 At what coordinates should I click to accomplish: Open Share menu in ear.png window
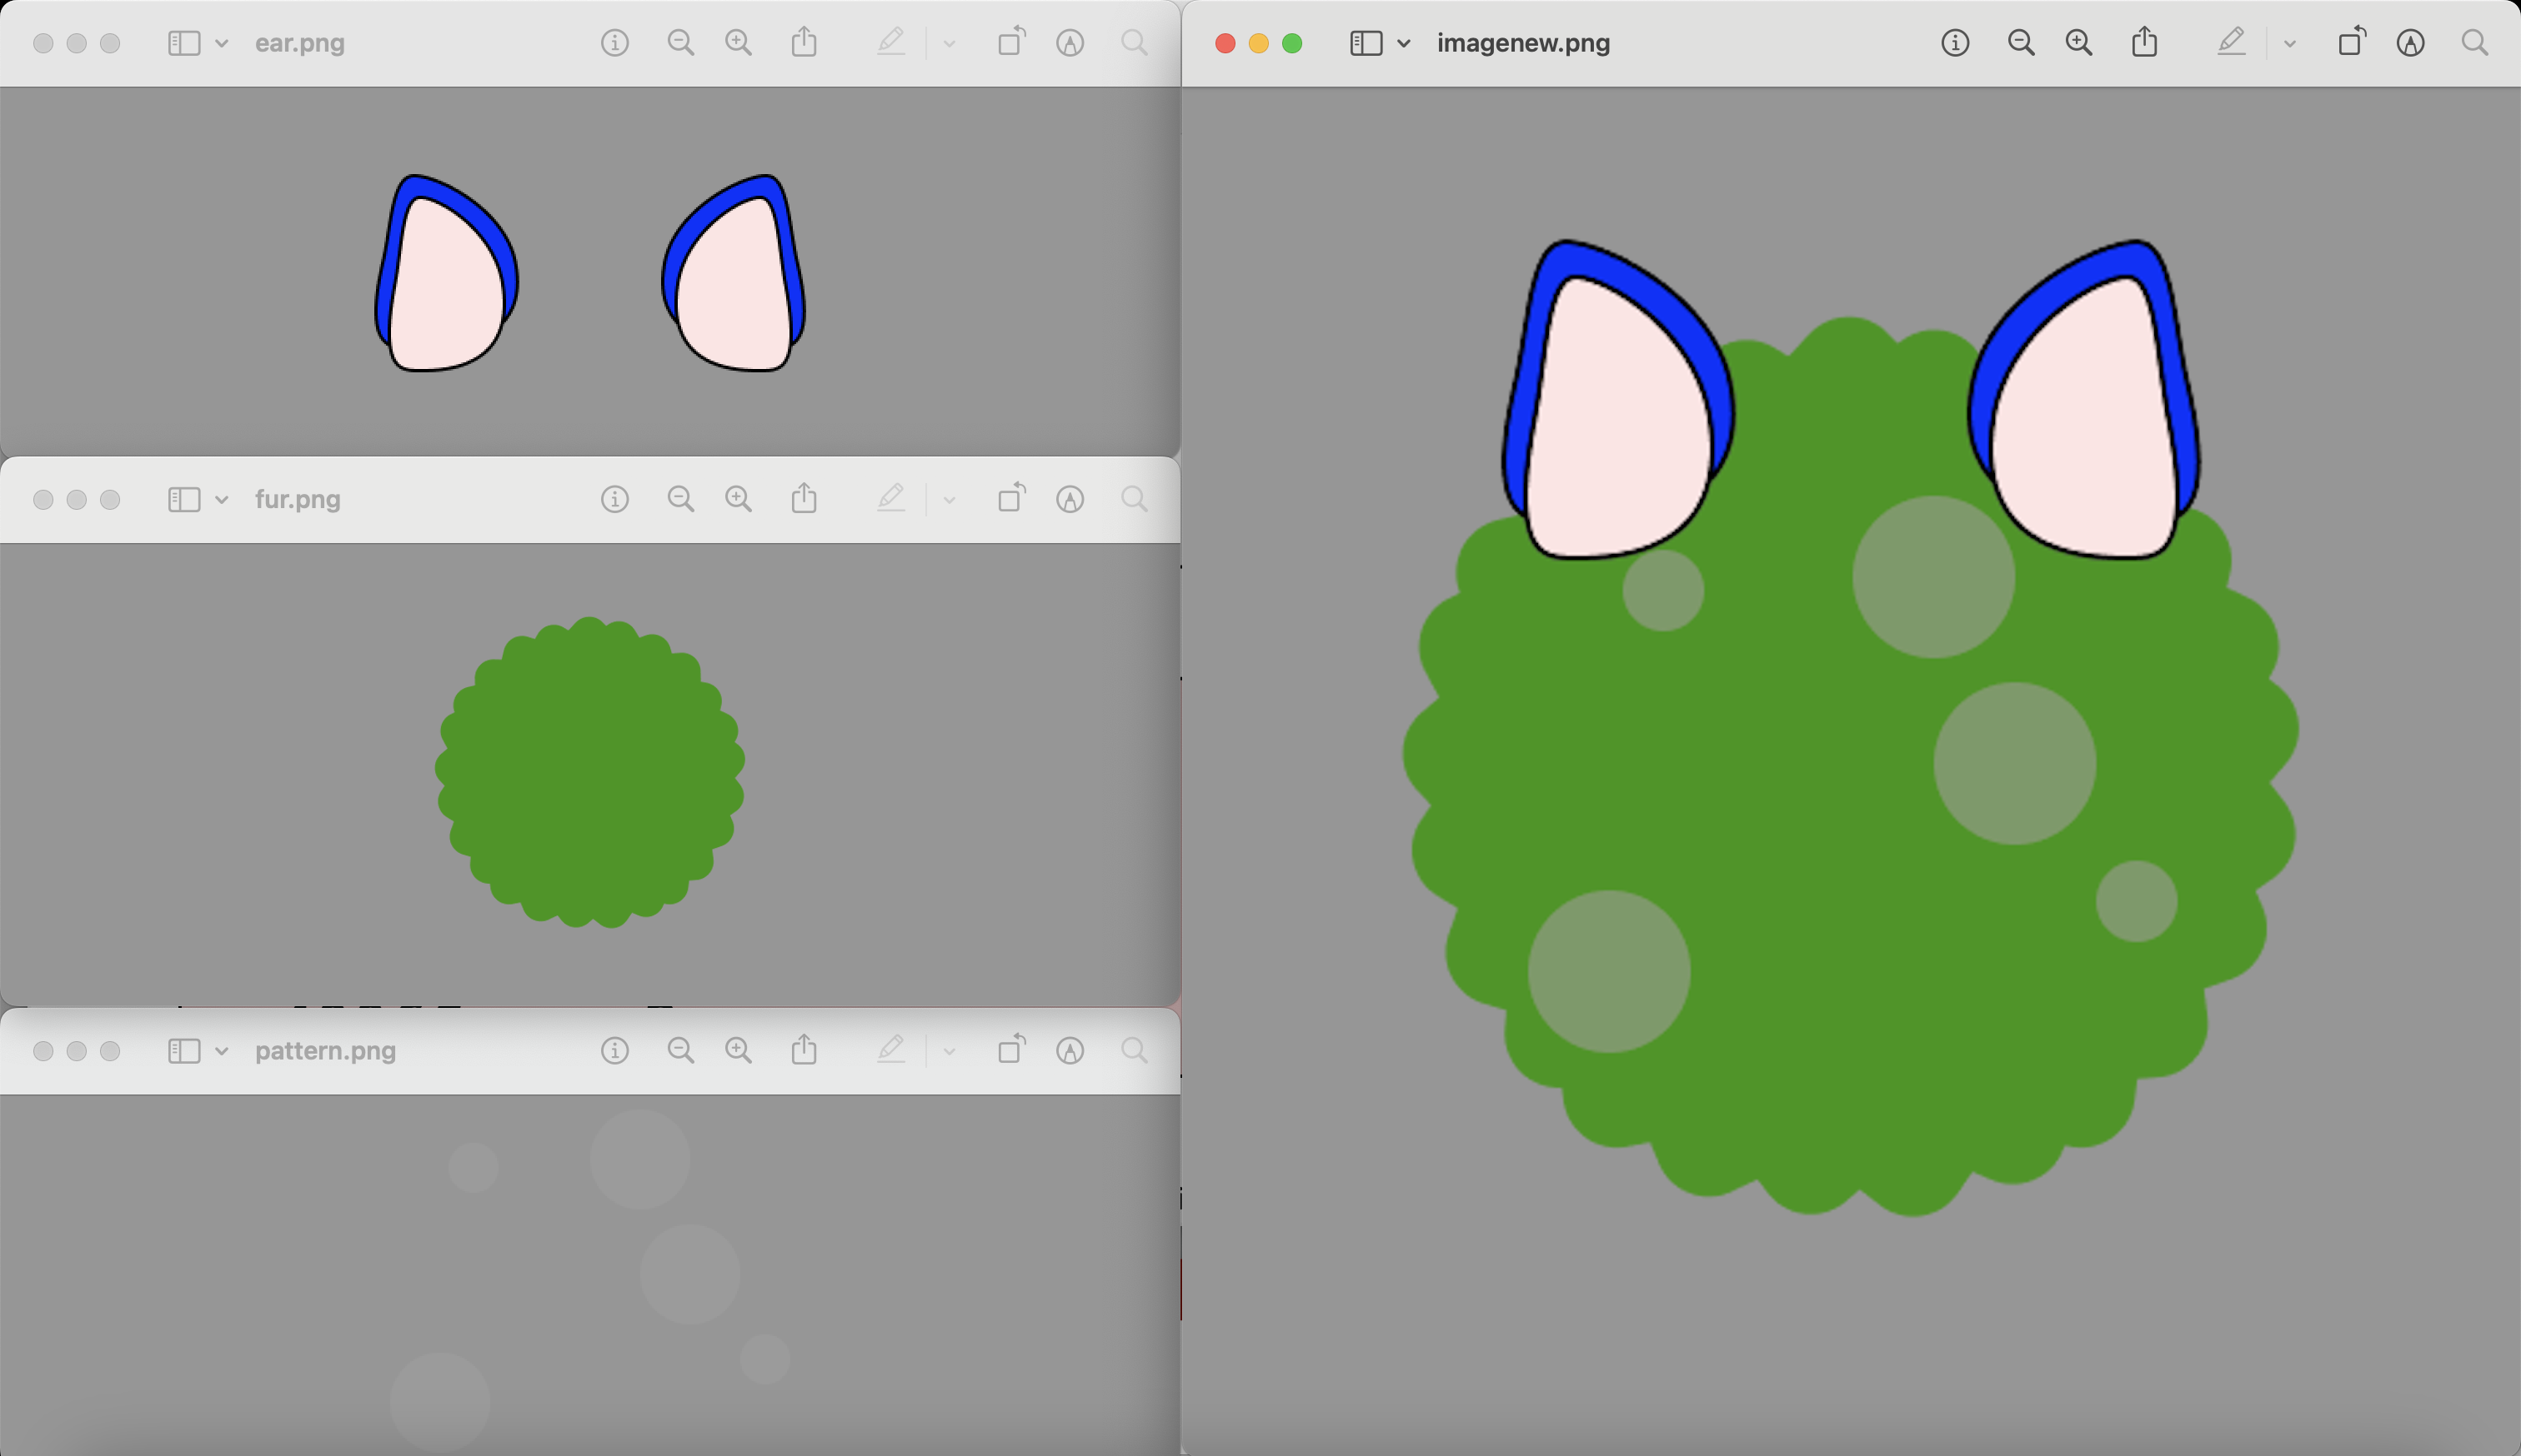804,42
